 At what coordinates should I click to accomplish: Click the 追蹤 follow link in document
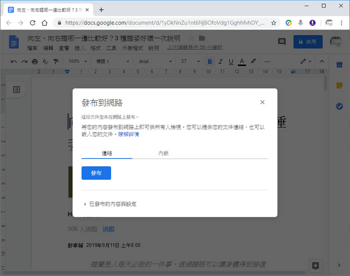[108, 229]
